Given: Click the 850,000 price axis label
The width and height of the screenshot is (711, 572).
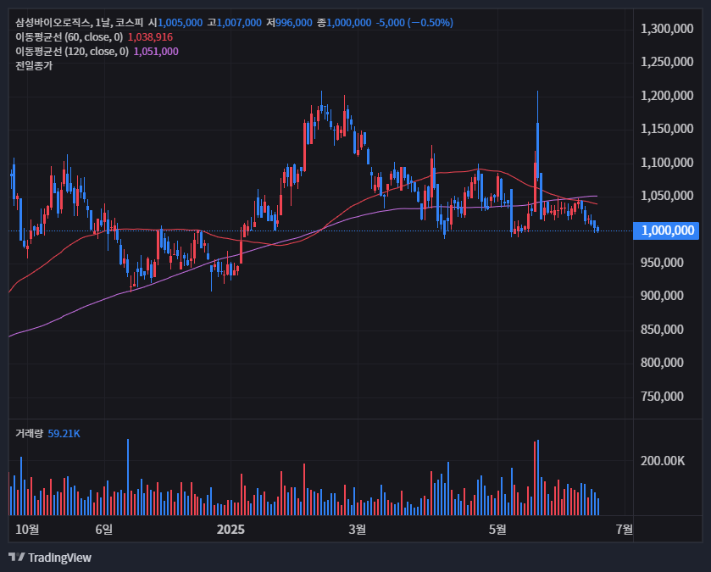Looking at the screenshot, I should point(662,330).
